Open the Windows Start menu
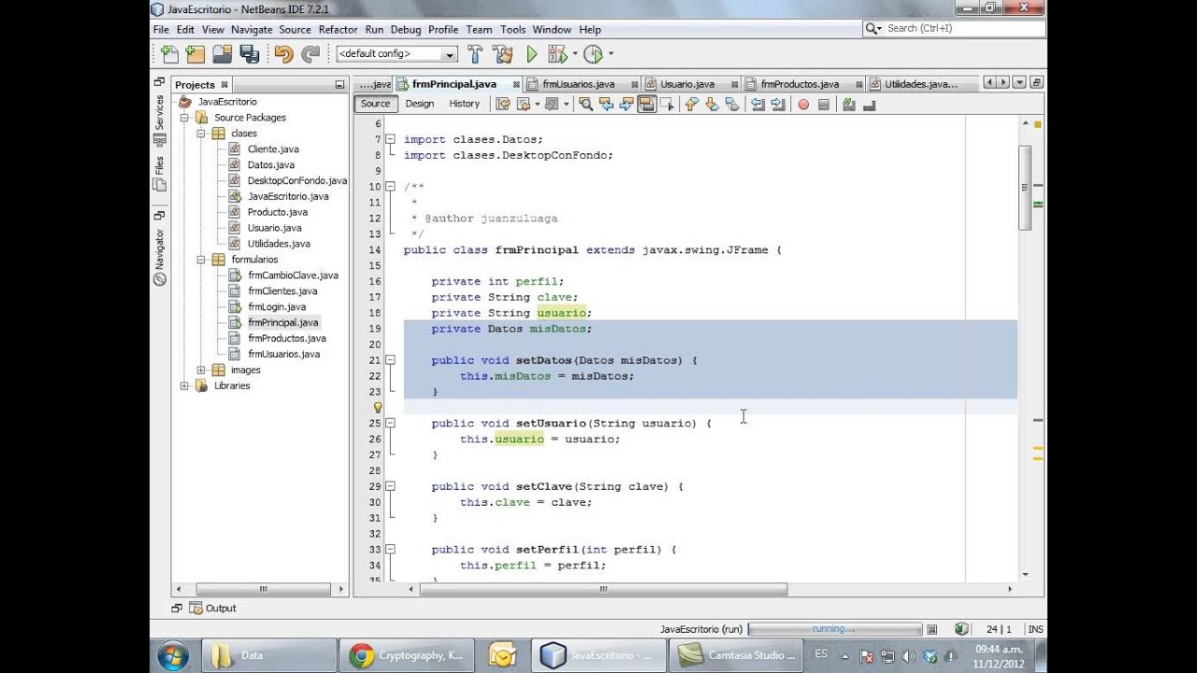 click(174, 655)
